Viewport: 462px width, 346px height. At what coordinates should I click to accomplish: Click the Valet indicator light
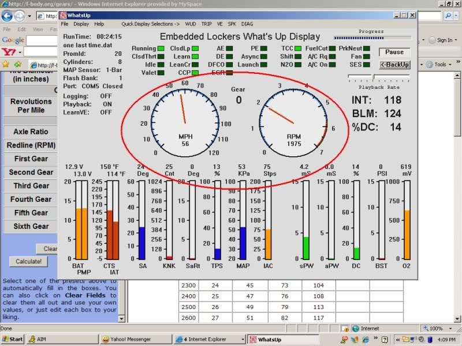161,73
